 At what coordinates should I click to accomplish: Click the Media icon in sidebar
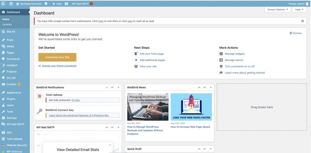click(3, 46)
